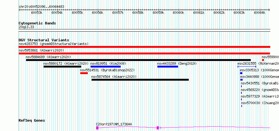Click the 60062k ruler tick label
This screenshot has width=279, height=131.
pyautogui.click(x=219, y=13)
